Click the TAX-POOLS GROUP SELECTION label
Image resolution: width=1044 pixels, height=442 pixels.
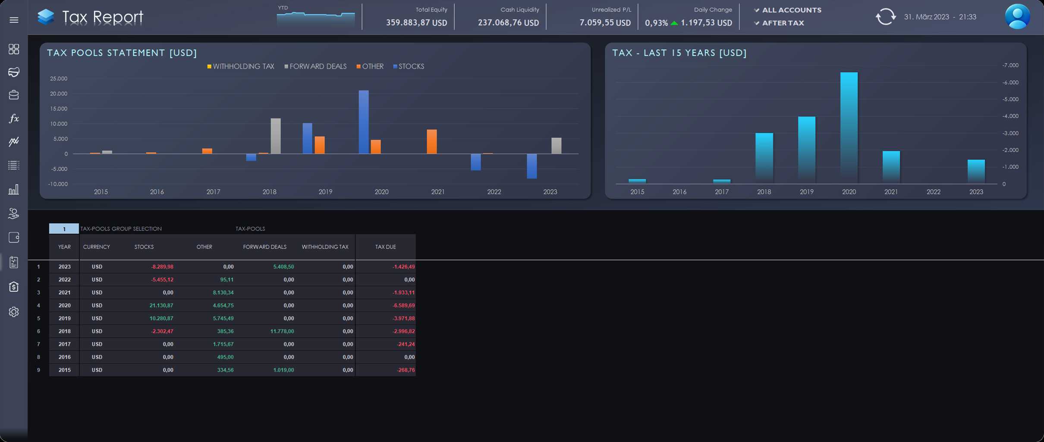point(121,229)
